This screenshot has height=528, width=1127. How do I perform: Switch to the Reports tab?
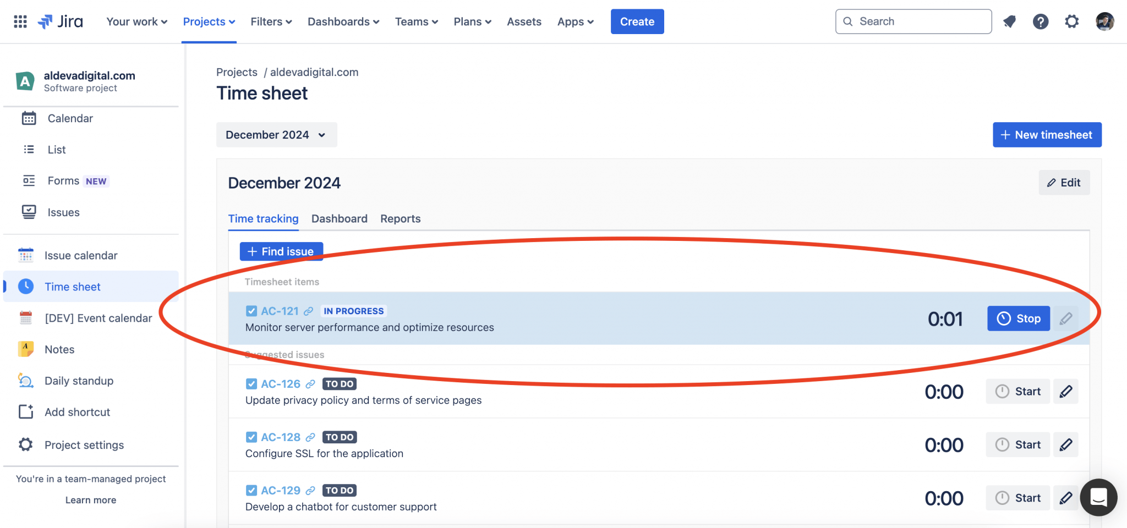click(400, 219)
